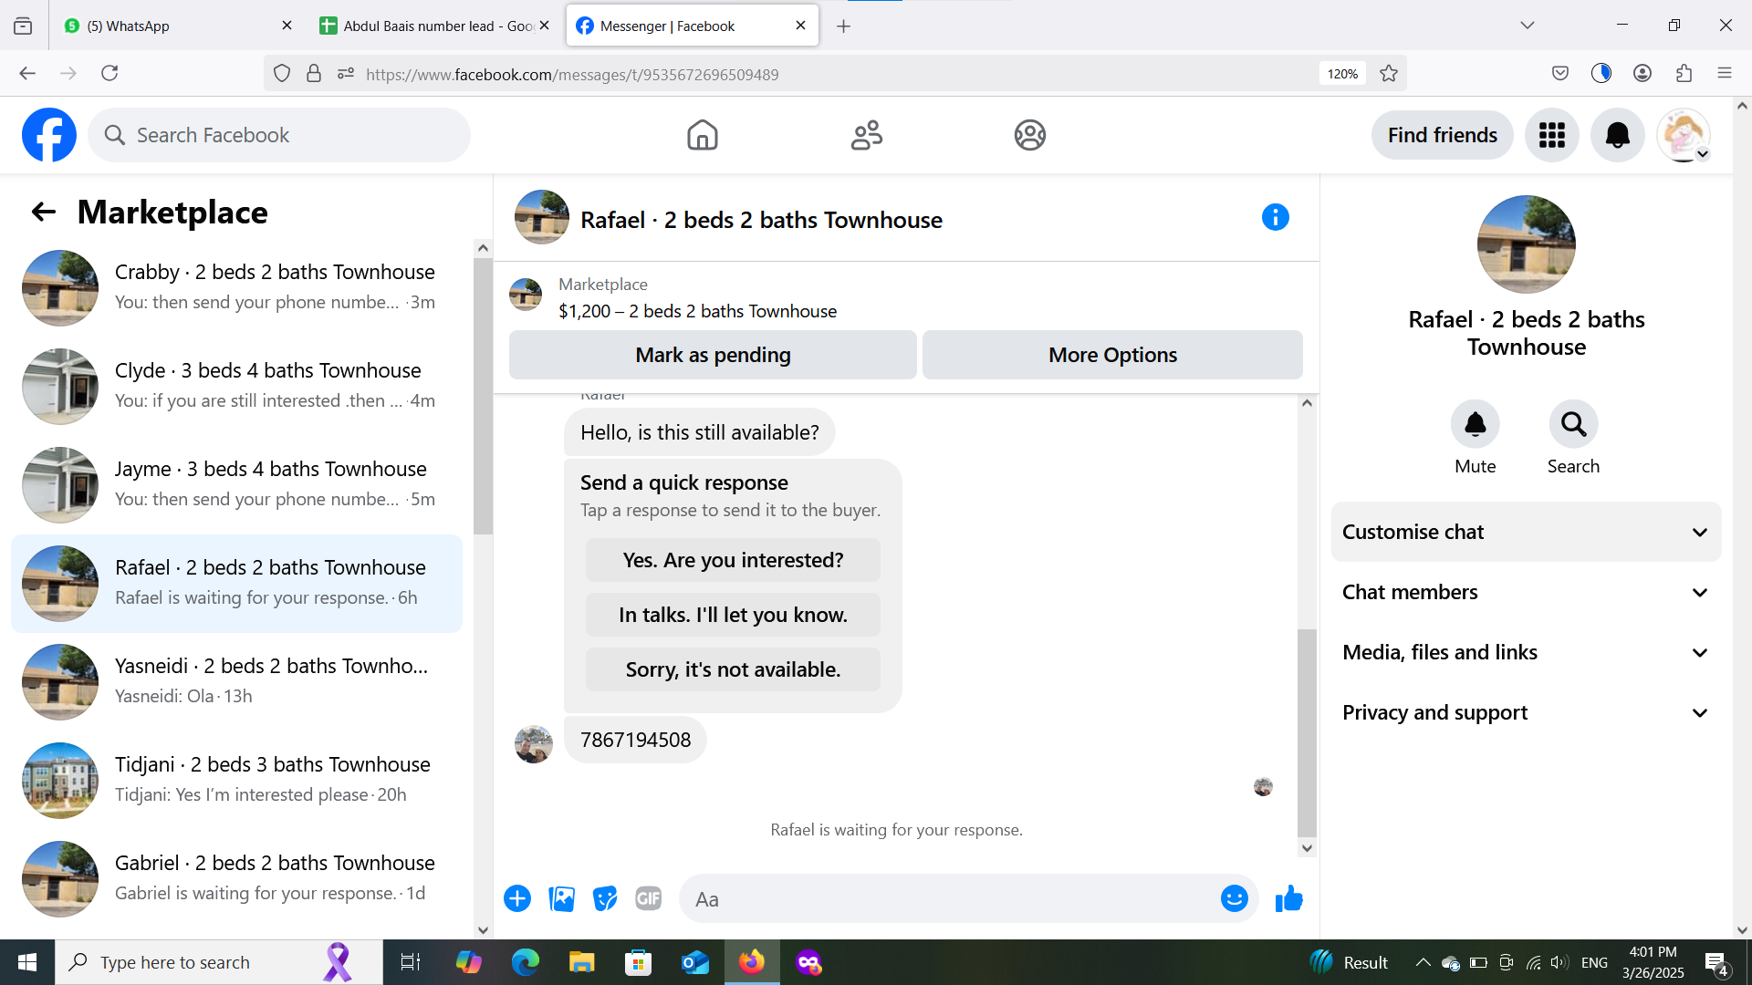1752x985 pixels.
Task: Select the Messenger Facebook tab
Action: point(693,26)
